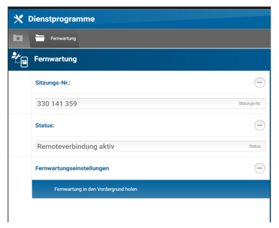Image resolution: width=279 pixels, height=228 pixels.
Task: Click the Sitzungs-Nr.: section heading
Action: [53, 83]
